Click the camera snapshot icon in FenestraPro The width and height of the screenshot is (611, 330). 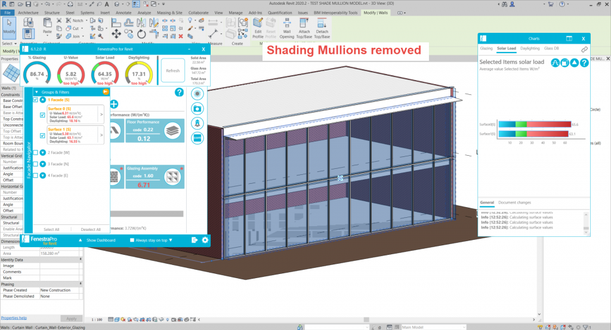point(197,109)
